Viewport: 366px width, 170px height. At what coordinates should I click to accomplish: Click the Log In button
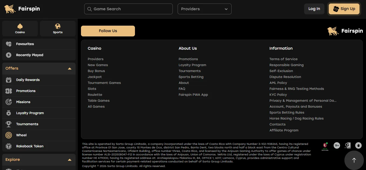pos(314,9)
